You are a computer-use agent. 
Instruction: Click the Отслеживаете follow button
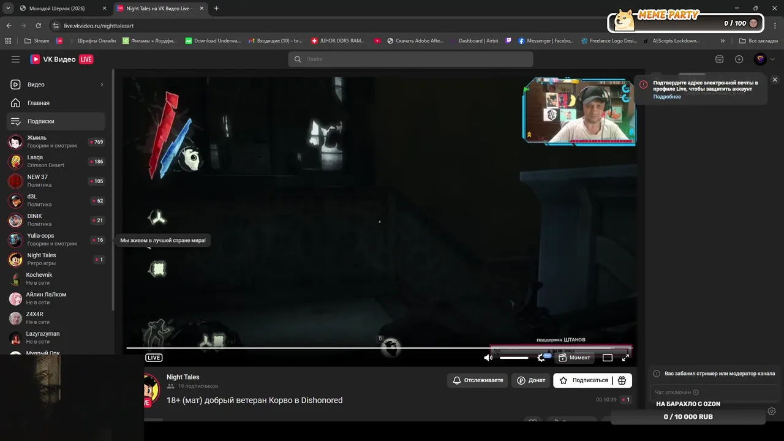pos(478,380)
